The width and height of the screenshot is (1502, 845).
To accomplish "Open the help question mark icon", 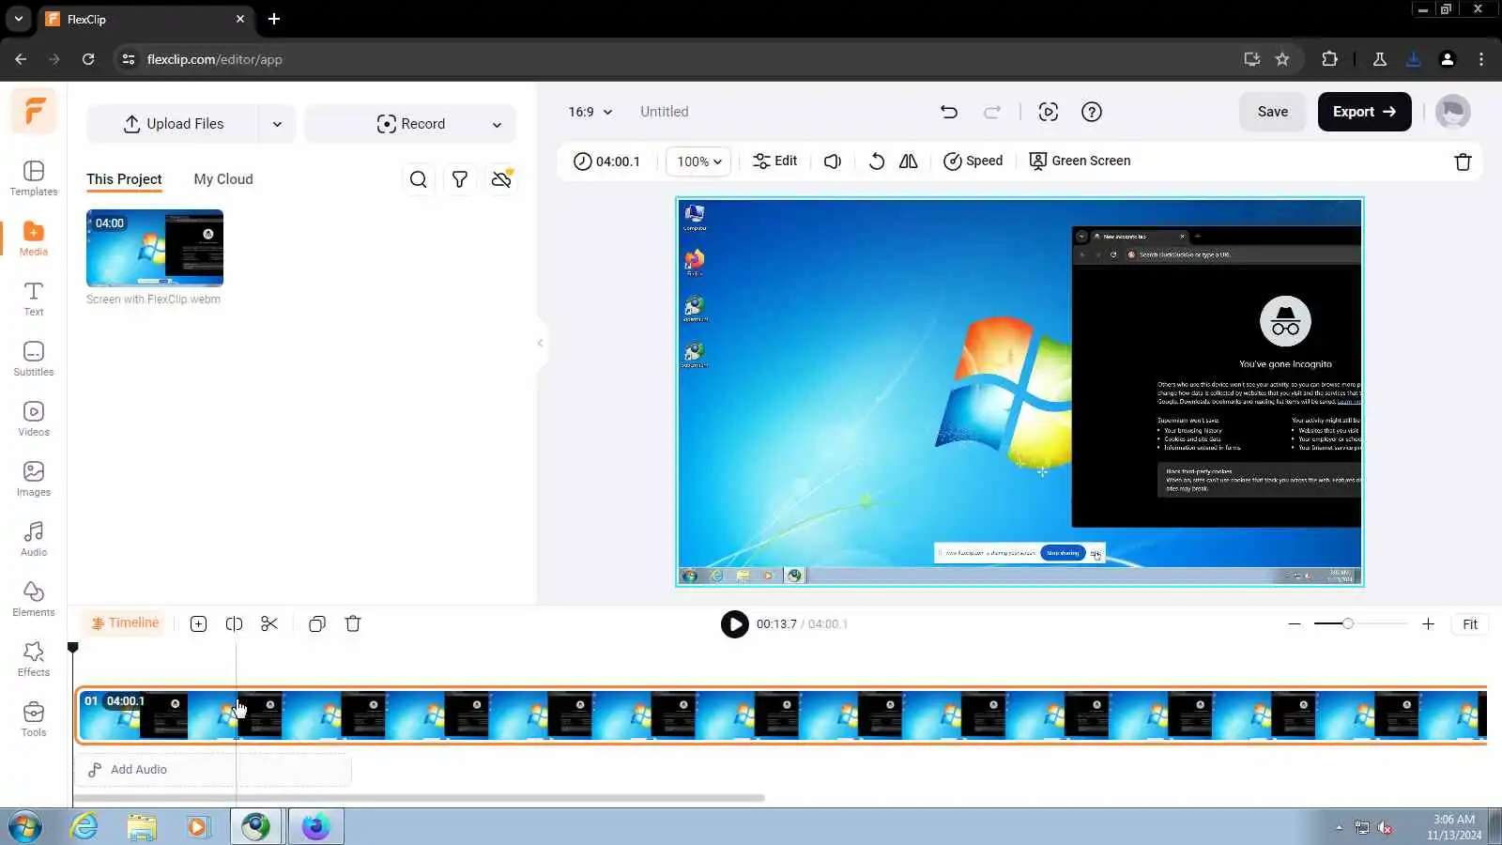I will click(x=1092, y=112).
